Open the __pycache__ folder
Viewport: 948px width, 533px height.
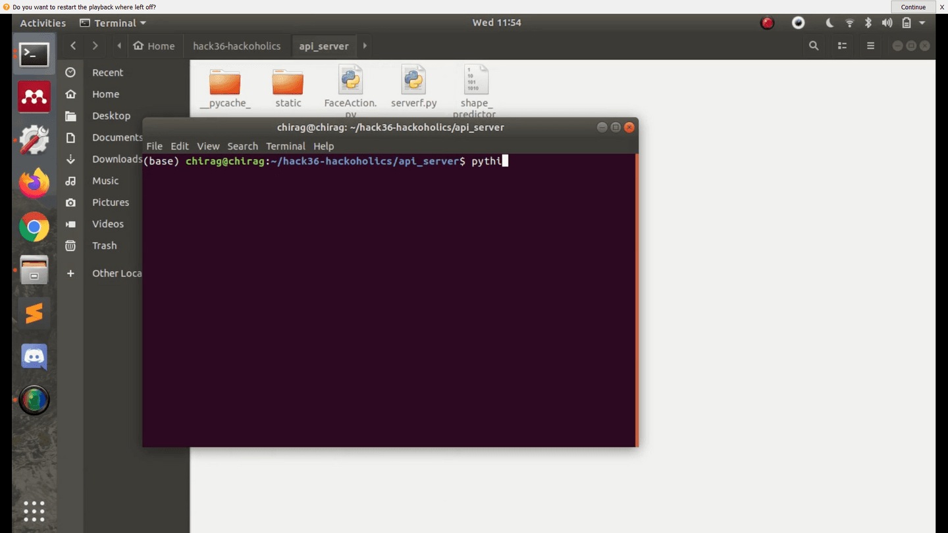pos(225,88)
